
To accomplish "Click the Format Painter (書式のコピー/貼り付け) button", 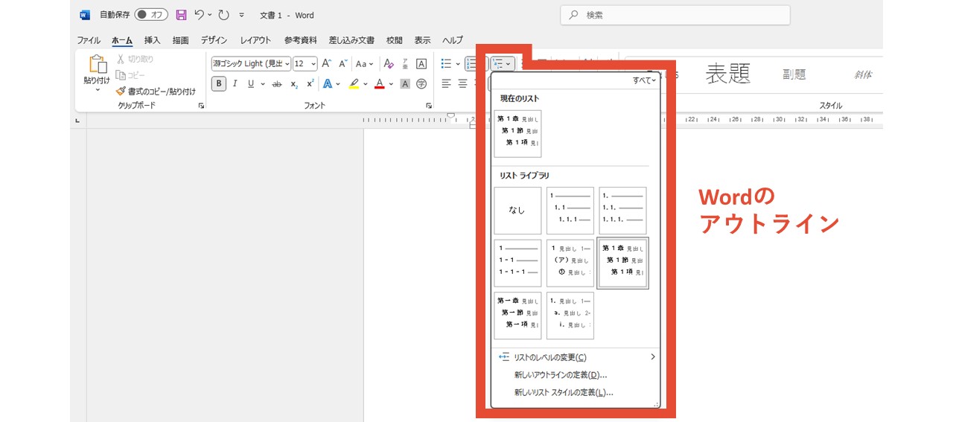I will (156, 92).
